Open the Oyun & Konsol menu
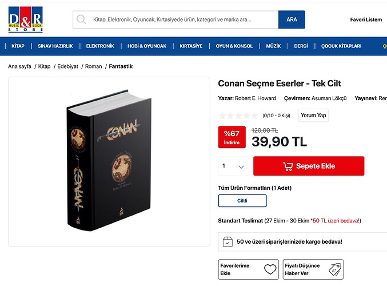 pos(234,46)
